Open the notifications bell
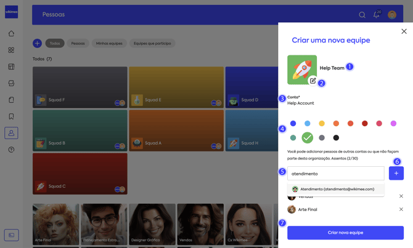Screen dimensions: 413x248 coord(376,15)
